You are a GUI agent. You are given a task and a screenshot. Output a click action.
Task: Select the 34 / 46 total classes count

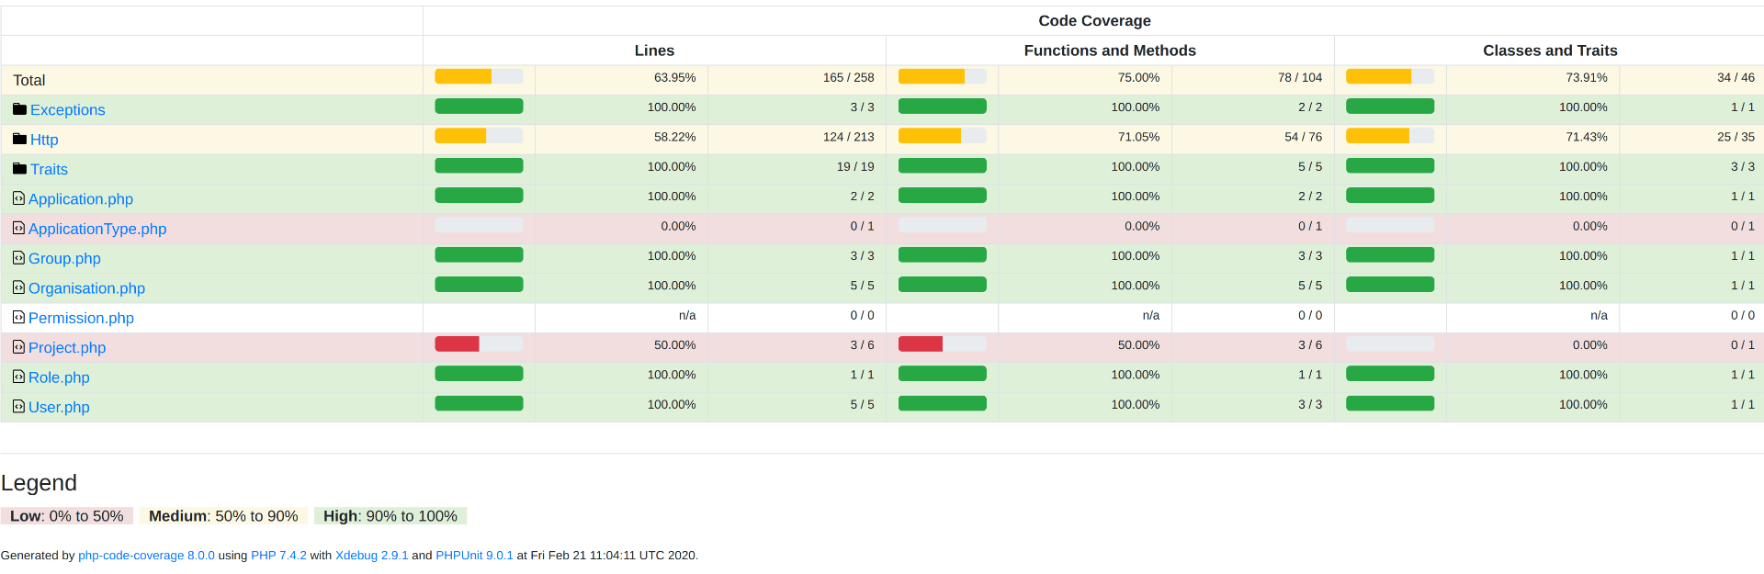tap(1736, 78)
